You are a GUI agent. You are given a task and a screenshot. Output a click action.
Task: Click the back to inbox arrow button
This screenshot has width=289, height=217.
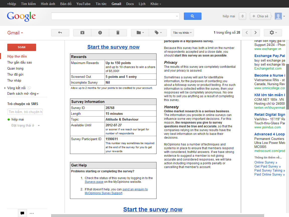coord(60,33)
